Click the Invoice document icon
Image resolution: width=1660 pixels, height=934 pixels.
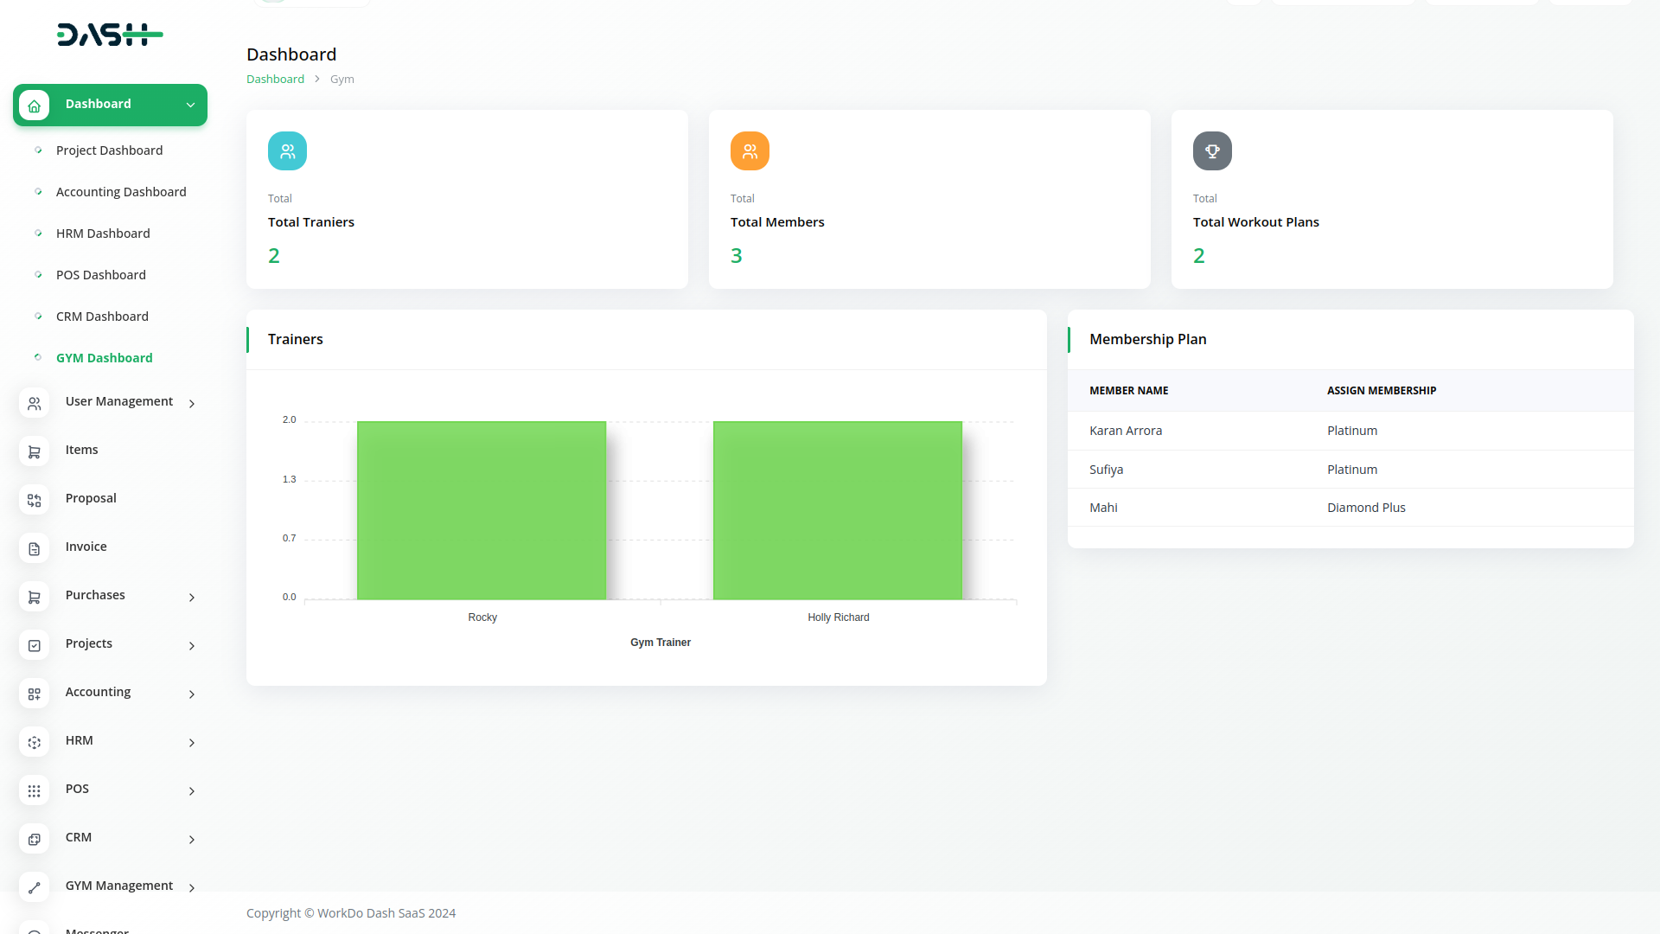coord(34,548)
